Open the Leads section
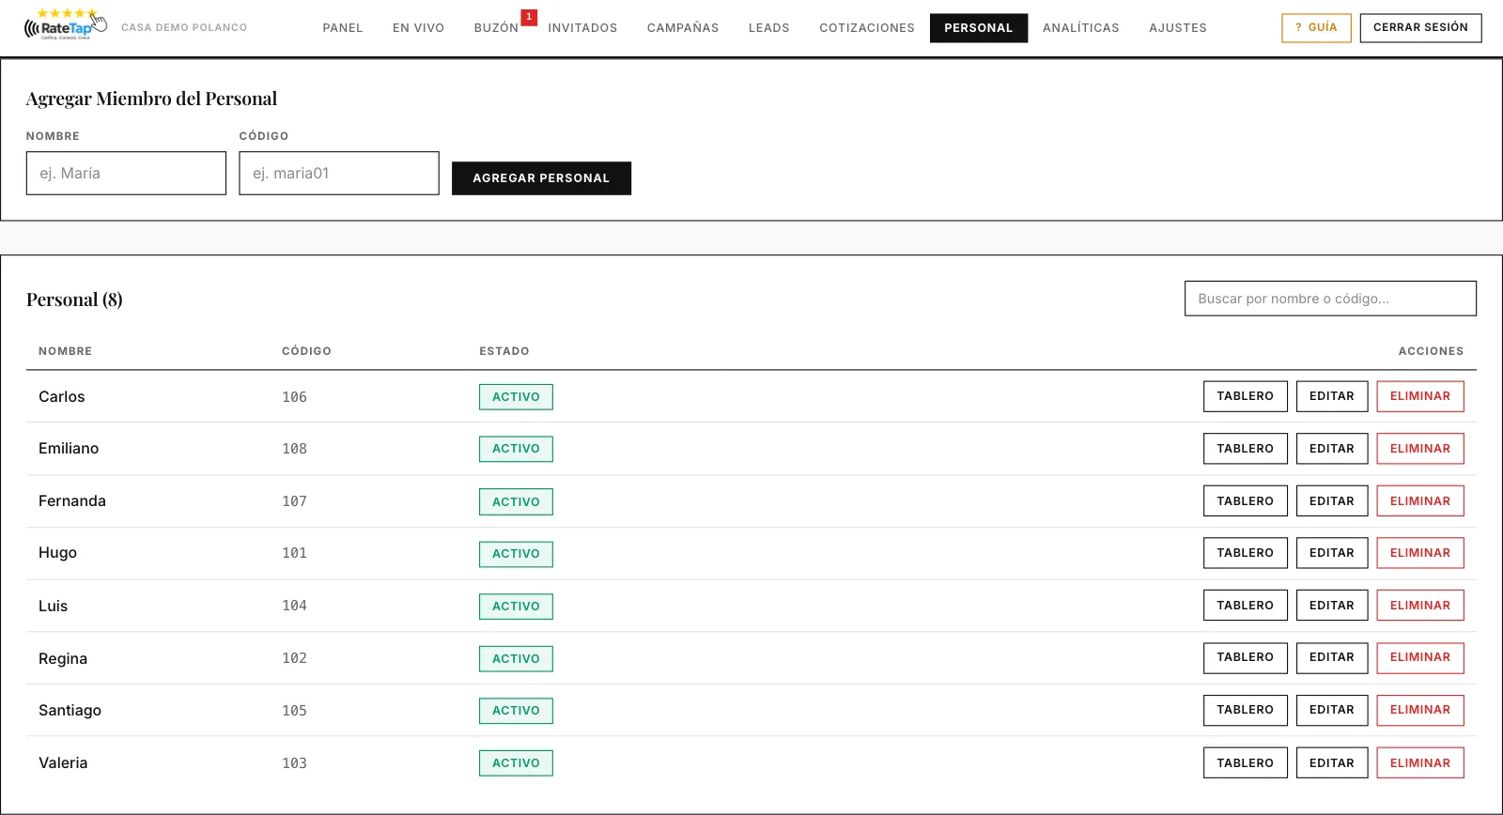This screenshot has height=815, width=1503. coord(768,28)
